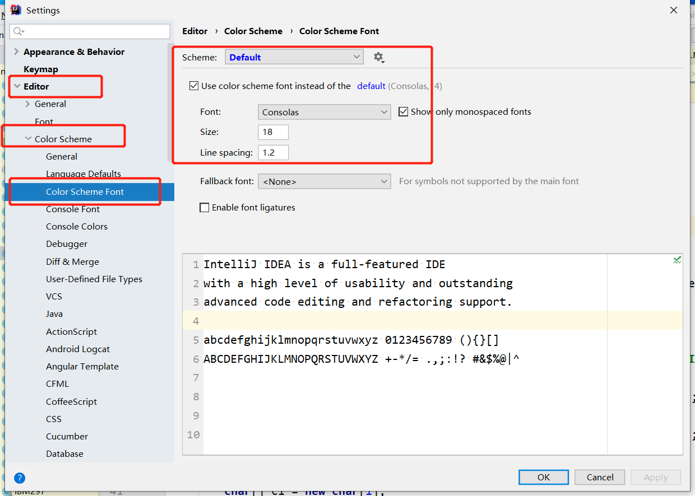Click preview line 3 'advanced code editing' text
695x496 pixels.
point(274,302)
